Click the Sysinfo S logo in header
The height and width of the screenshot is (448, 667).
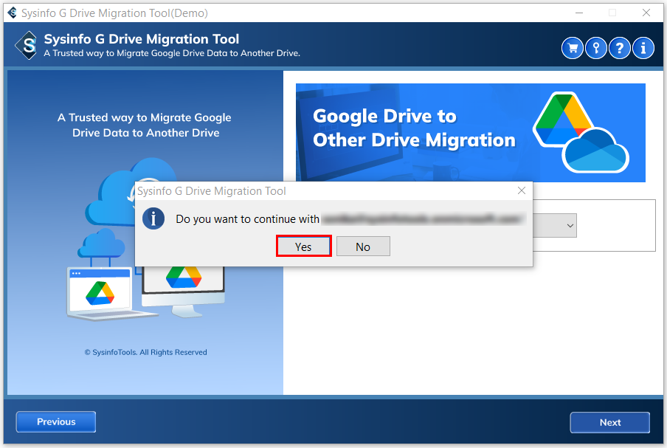[27, 46]
